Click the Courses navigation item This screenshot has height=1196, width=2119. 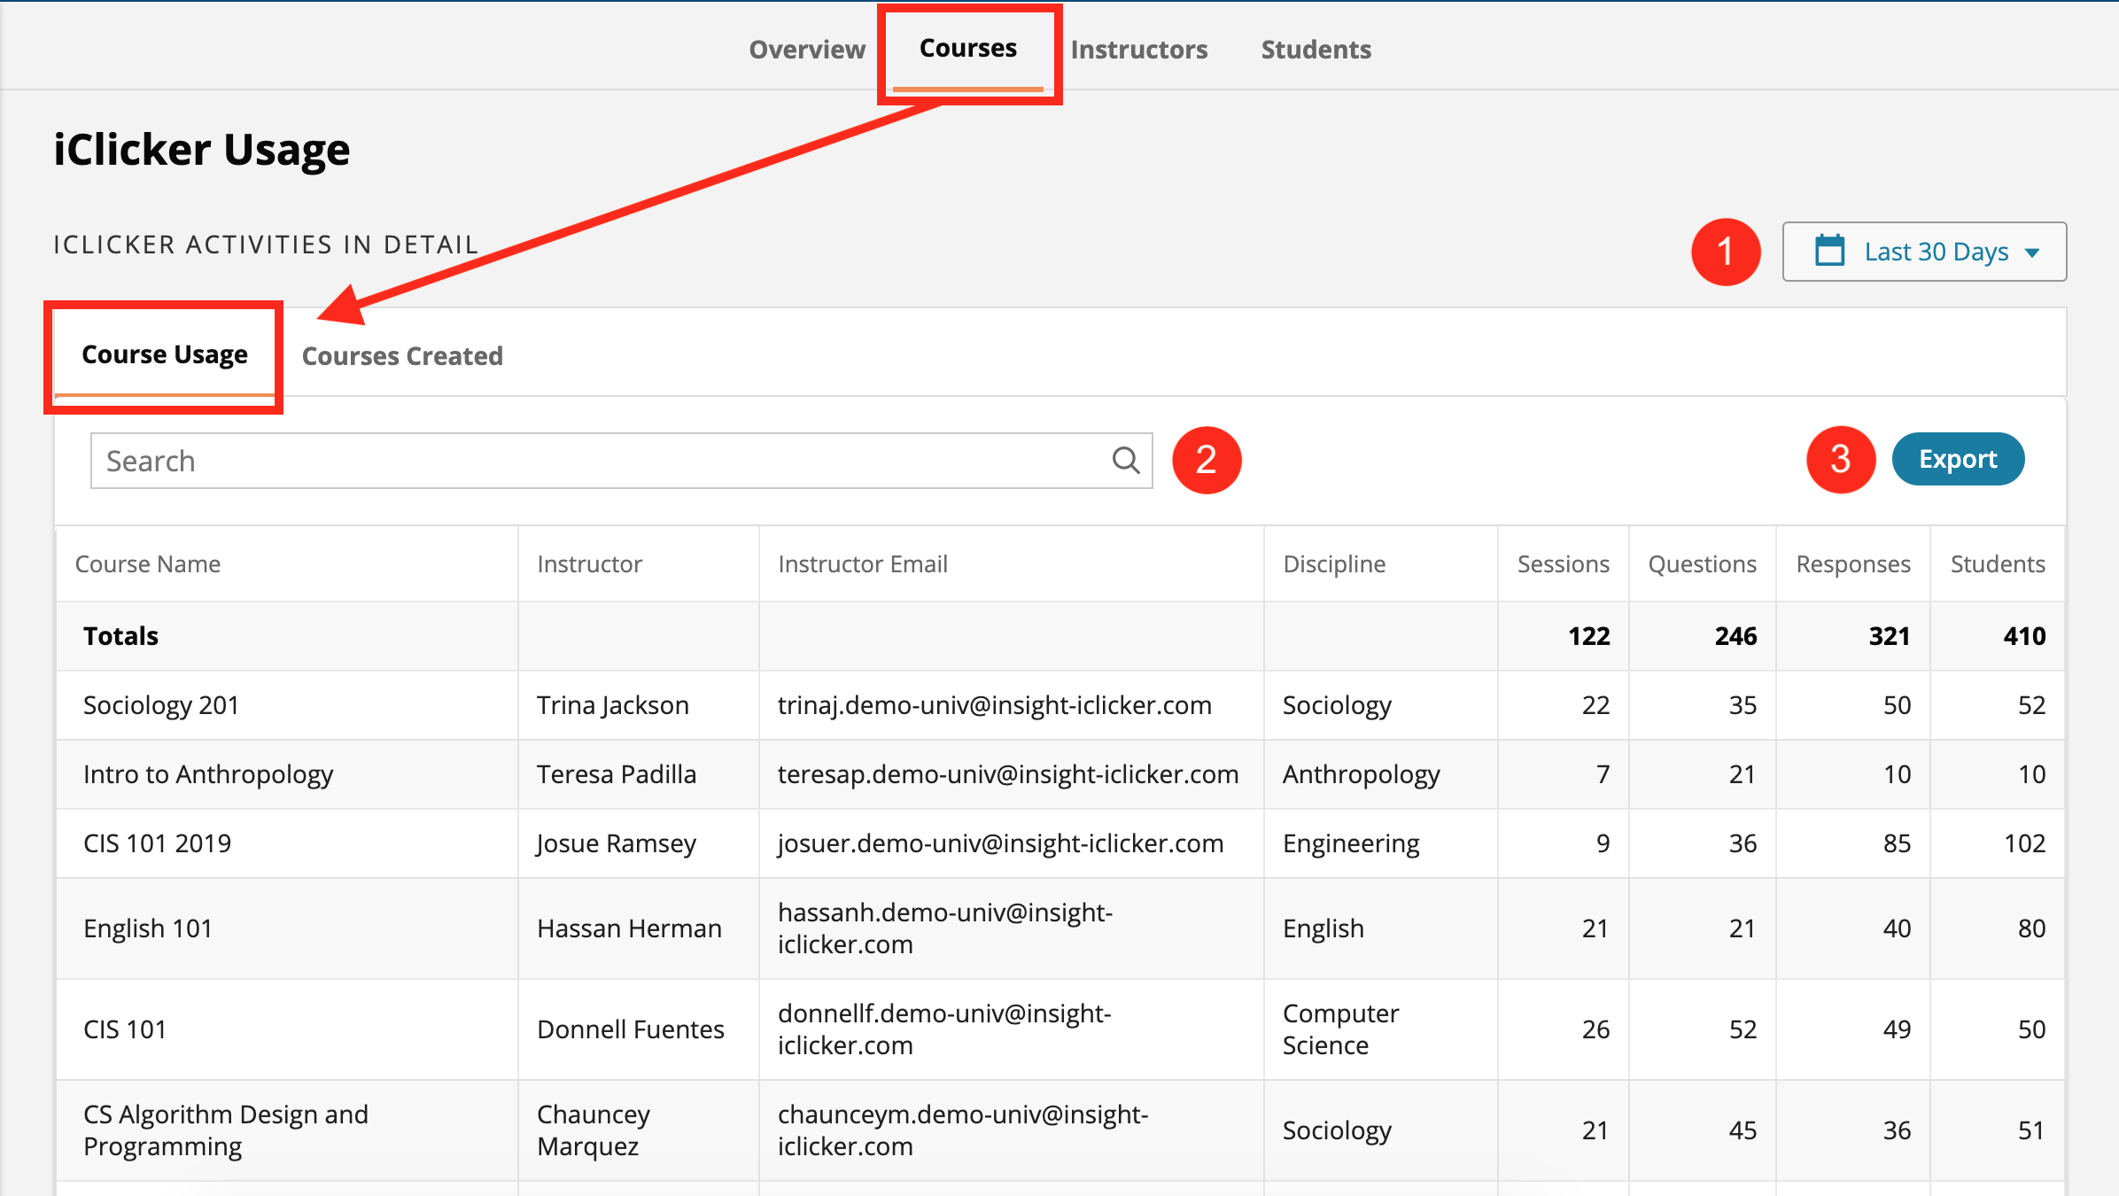967,49
